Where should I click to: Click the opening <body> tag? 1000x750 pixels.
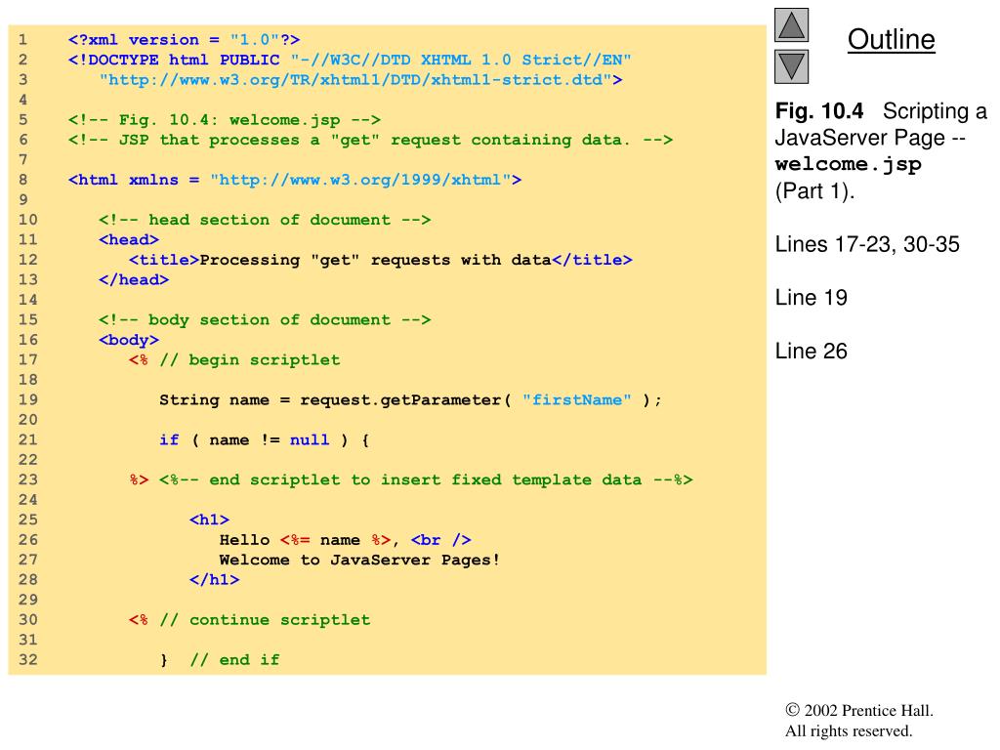(x=128, y=340)
